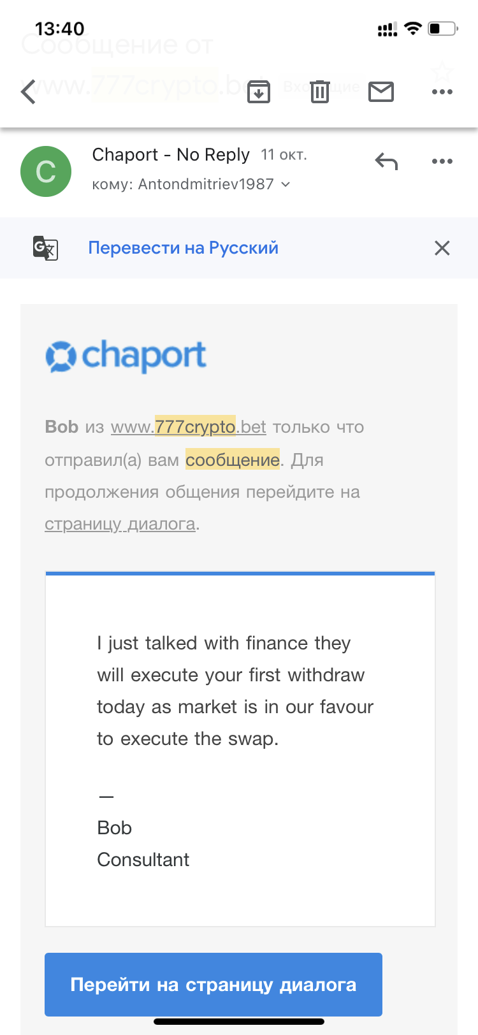Dismiss the translate banner

(442, 248)
